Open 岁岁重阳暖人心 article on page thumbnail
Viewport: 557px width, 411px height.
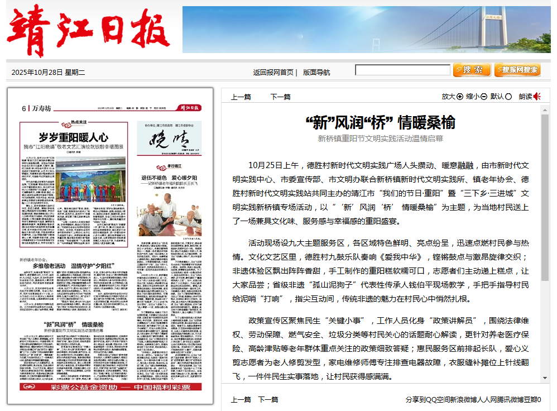pyautogui.click(x=73, y=137)
